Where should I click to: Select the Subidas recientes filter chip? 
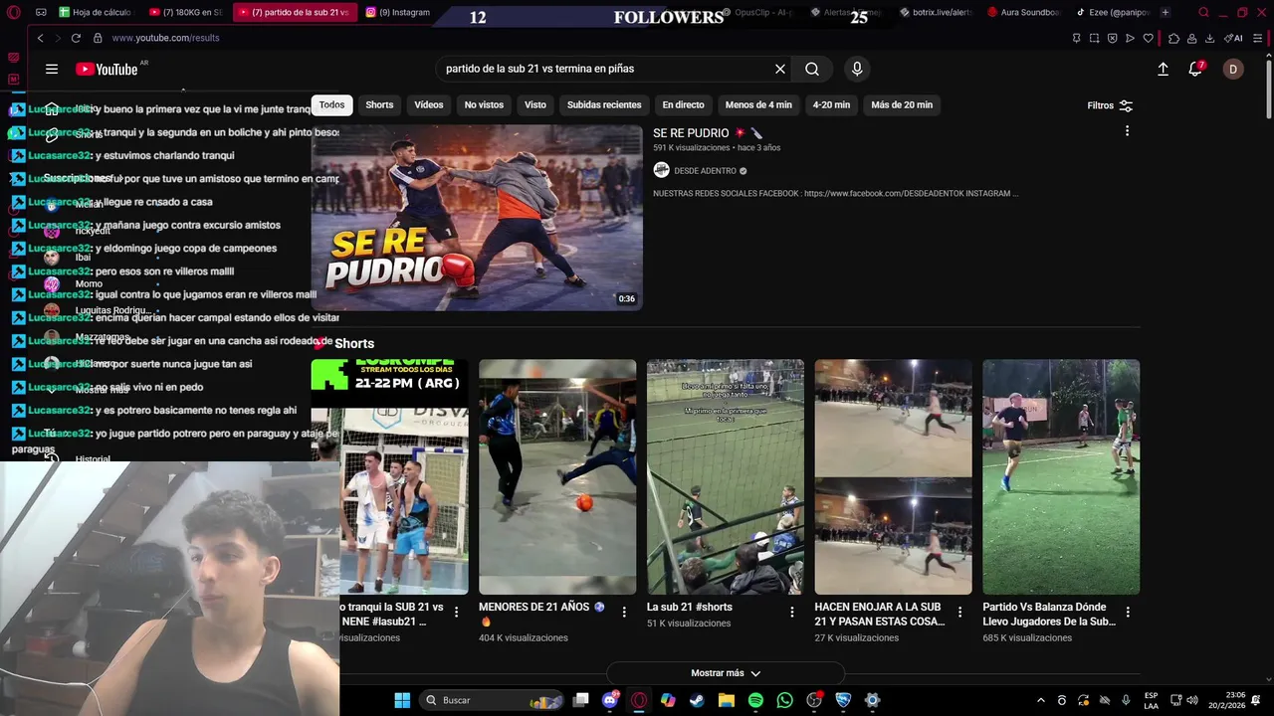tap(604, 104)
